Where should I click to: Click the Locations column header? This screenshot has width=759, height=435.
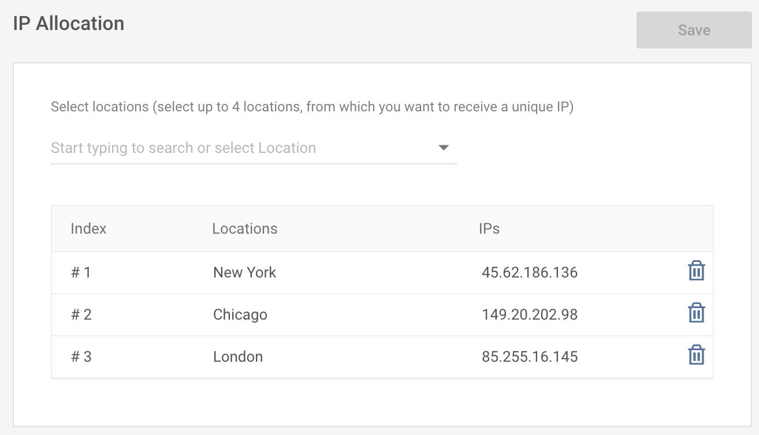point(244,228)
